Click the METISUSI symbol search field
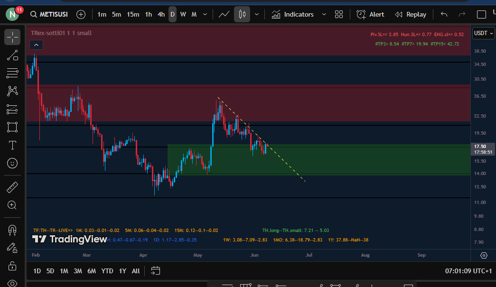The image size is (496, 287). (49, 14)
